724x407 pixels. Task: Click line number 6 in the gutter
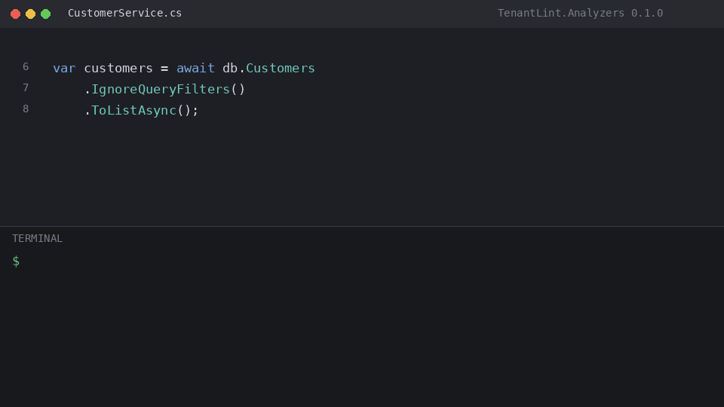(26, 67)
